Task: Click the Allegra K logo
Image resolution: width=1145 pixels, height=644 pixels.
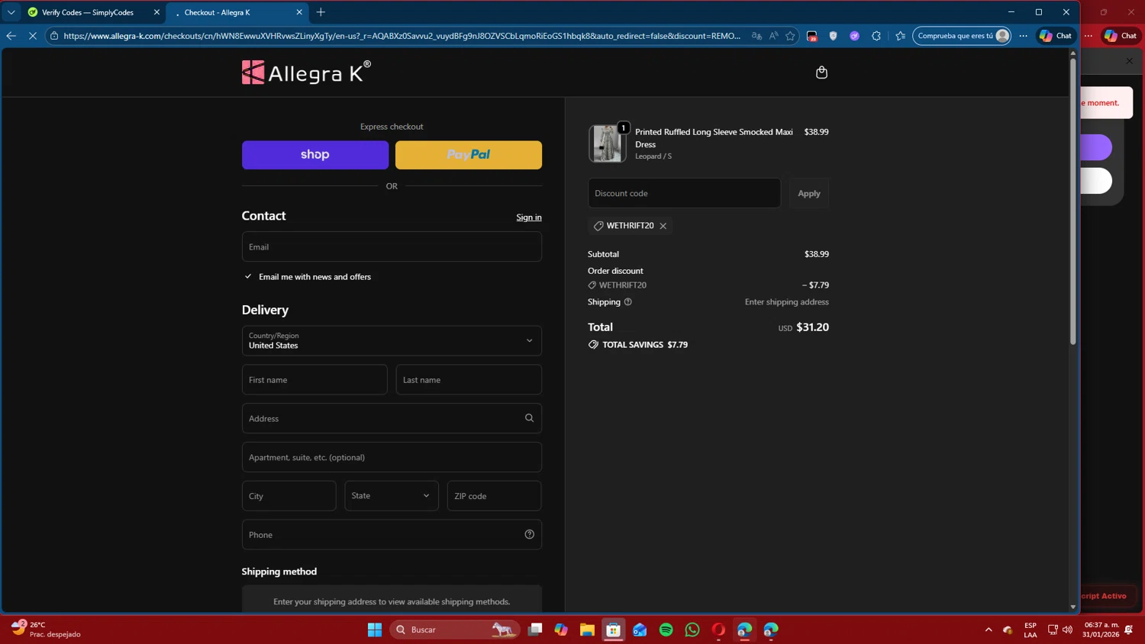Action: [x=306, y=72]
